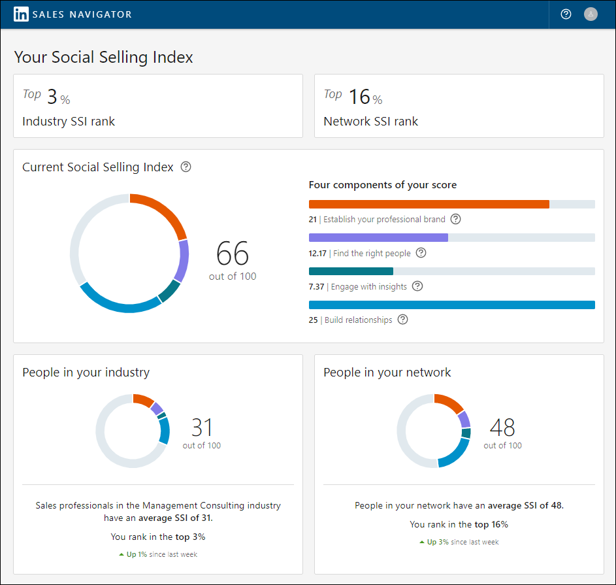Viewport: 616px width, 585px height.
Task: Open the help icon in the top bar
Action: (566, 14)
